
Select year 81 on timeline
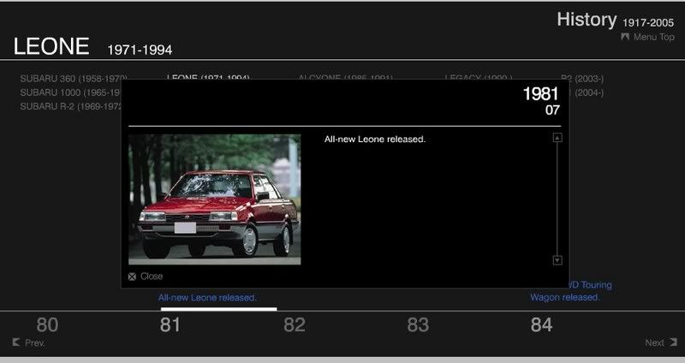click(x=170, y=325)
